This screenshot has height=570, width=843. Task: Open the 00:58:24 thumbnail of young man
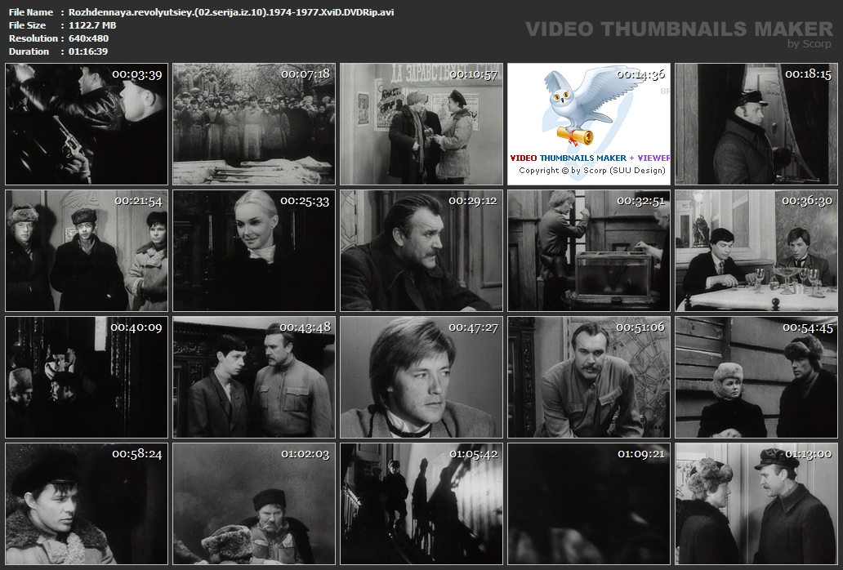coord(87,504)
